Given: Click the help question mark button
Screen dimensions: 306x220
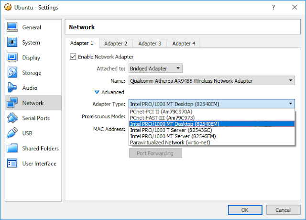Looking at the screenshot, I should tap(273, 8).
